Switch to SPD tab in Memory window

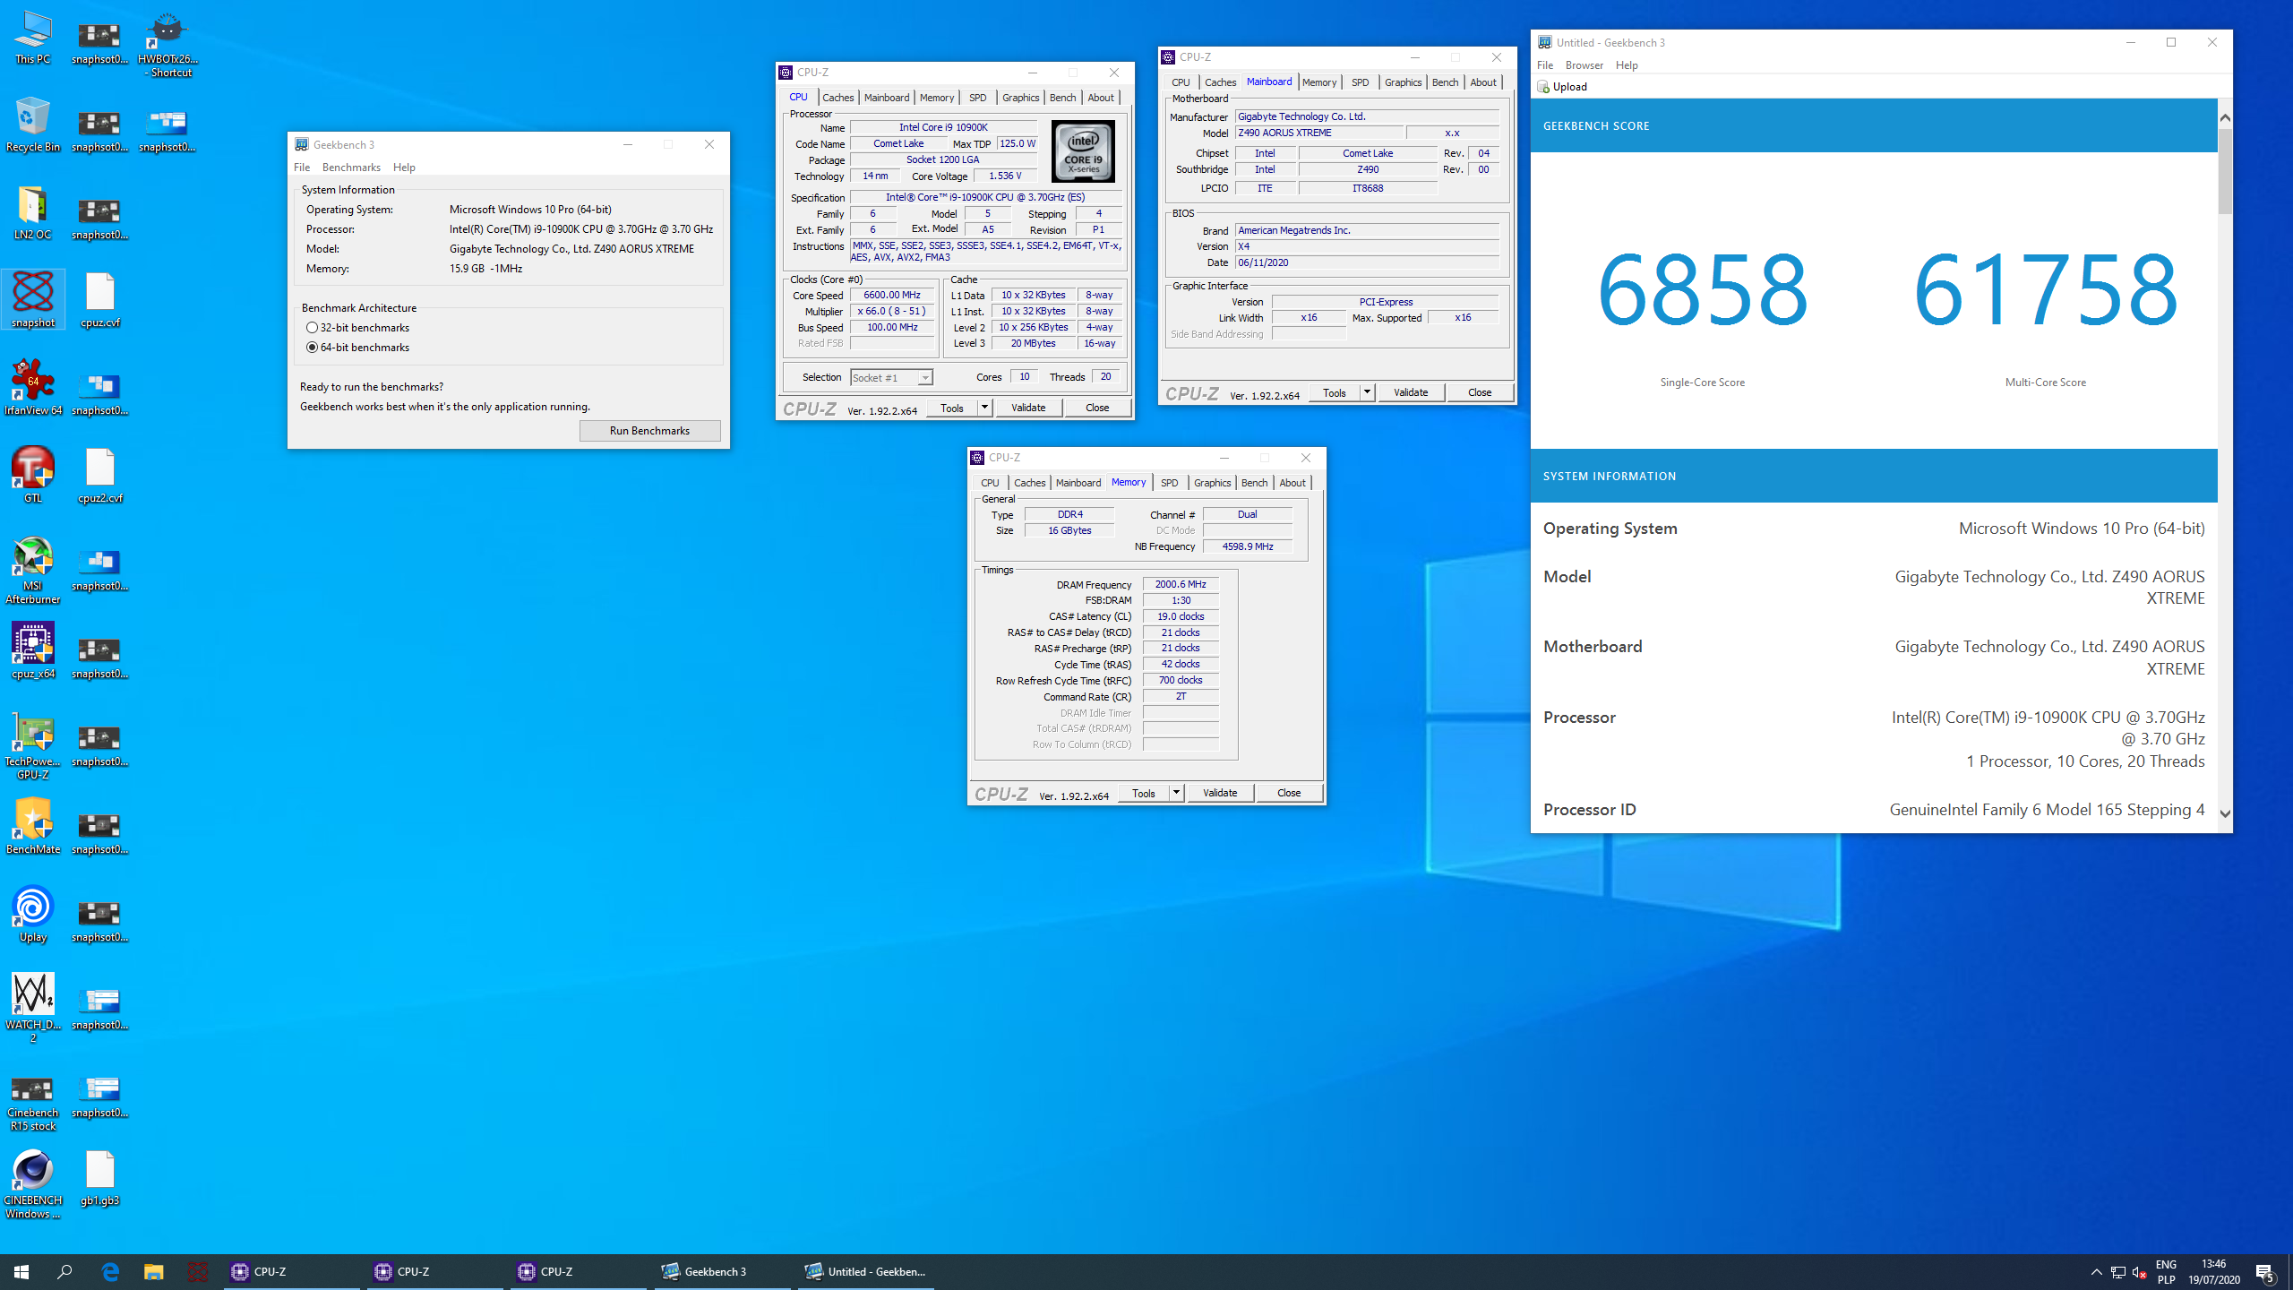pos(1169,483)
